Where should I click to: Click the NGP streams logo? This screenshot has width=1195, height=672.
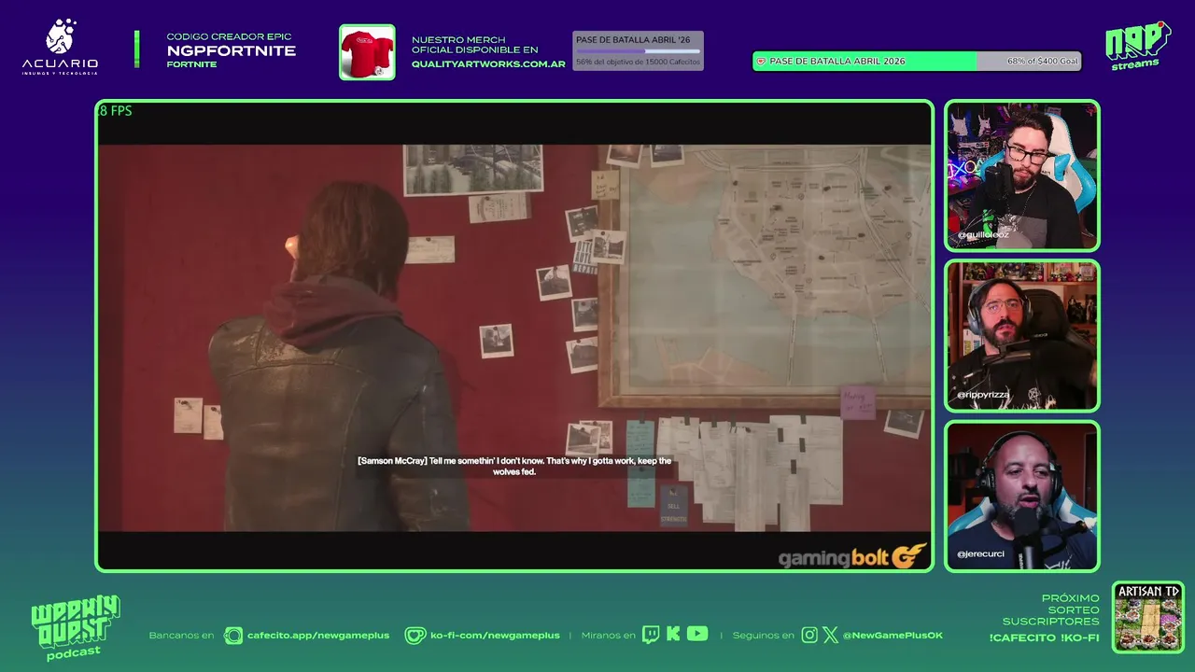pyautogui.click(x=1137, y=46)
